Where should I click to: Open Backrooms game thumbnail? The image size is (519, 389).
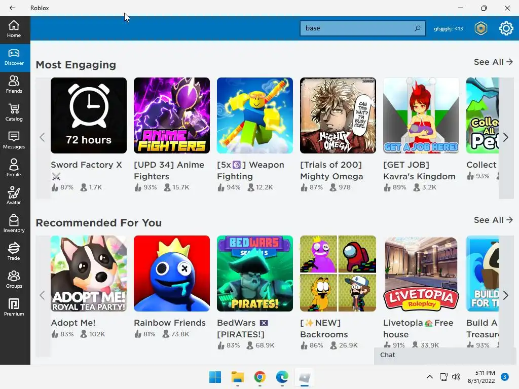pyautogui.click(x=338, y=274)
